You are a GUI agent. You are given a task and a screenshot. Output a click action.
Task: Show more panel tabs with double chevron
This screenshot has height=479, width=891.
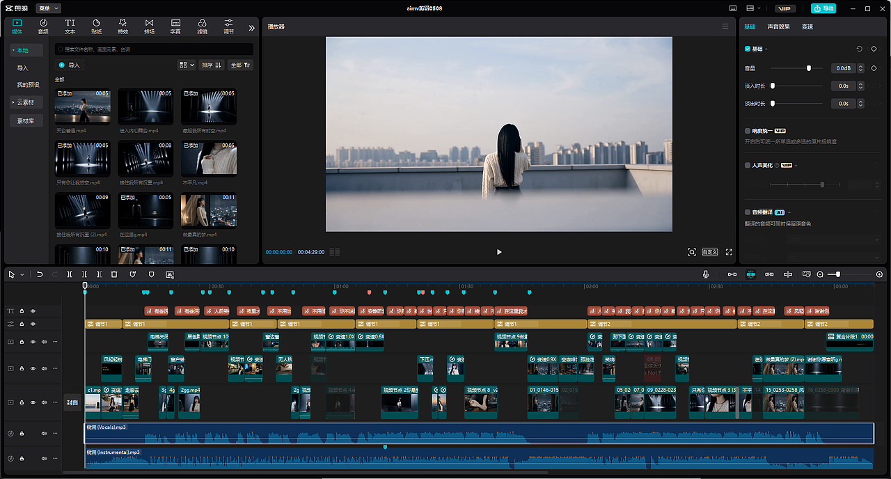[251, 28]
